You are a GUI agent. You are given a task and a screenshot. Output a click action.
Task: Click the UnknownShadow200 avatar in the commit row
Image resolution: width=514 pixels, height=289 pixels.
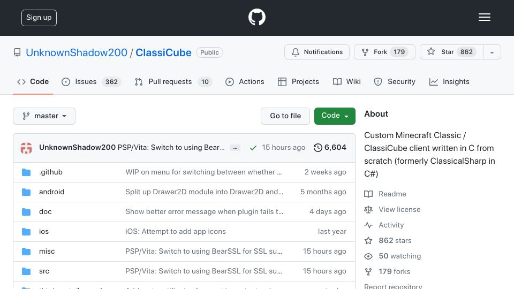(26, 148)
